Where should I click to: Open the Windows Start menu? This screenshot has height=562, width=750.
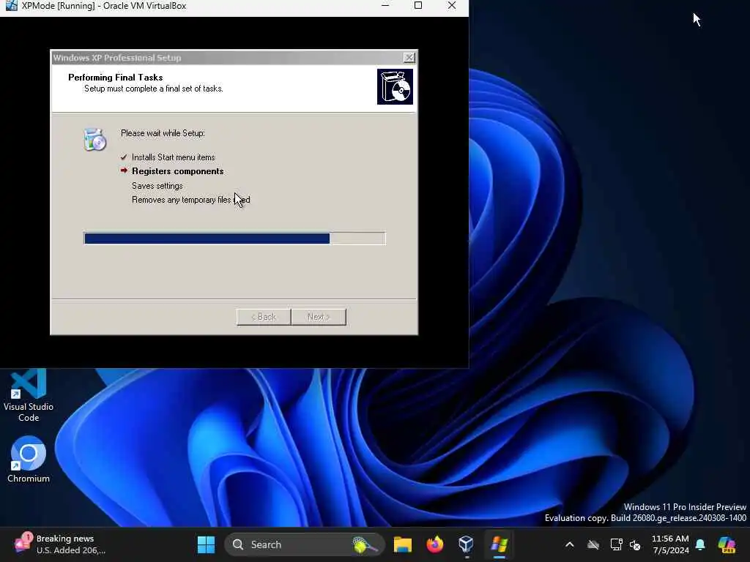coord(206,544)
